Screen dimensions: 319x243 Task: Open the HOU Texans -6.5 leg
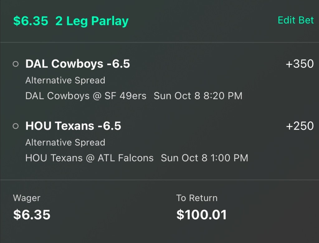pyautogui.click(x=73, y=126)
